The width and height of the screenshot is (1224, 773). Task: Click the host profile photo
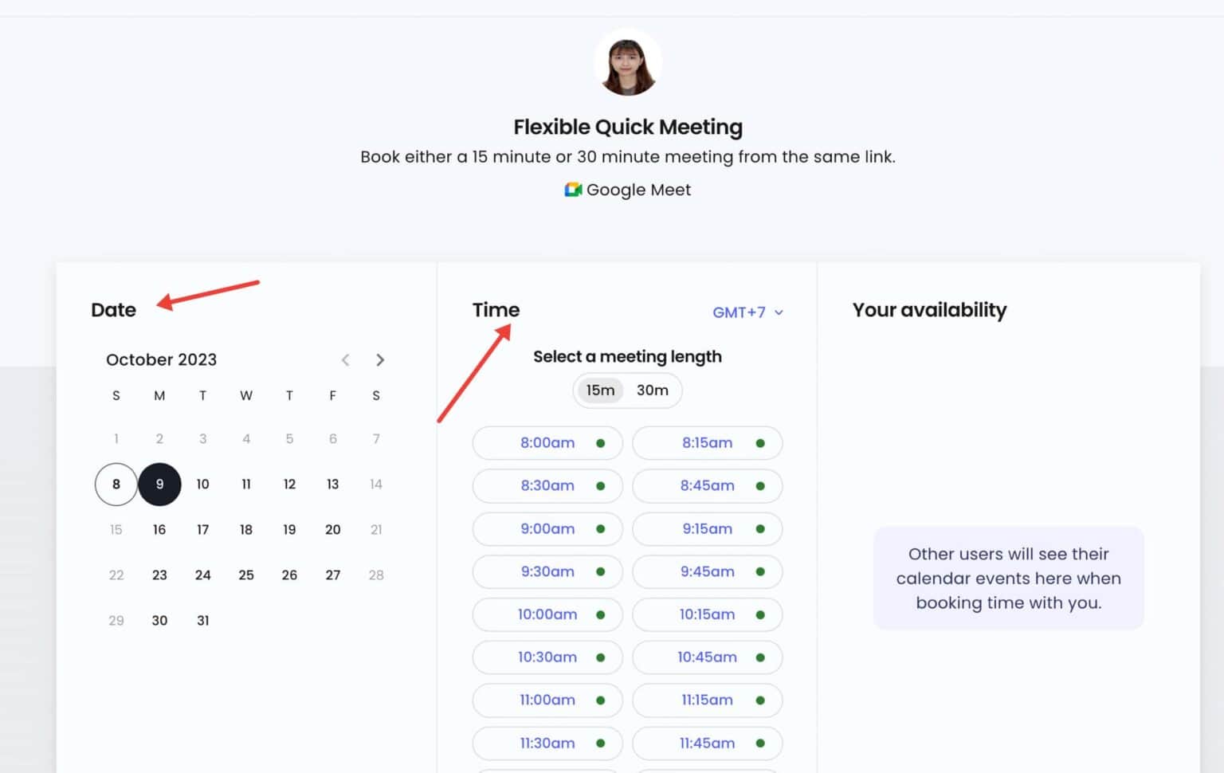tap(627, 63)
